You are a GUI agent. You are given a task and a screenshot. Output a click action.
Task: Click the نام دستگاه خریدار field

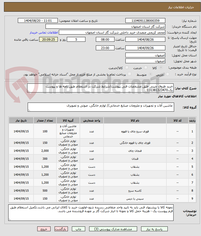coord(105,27)
